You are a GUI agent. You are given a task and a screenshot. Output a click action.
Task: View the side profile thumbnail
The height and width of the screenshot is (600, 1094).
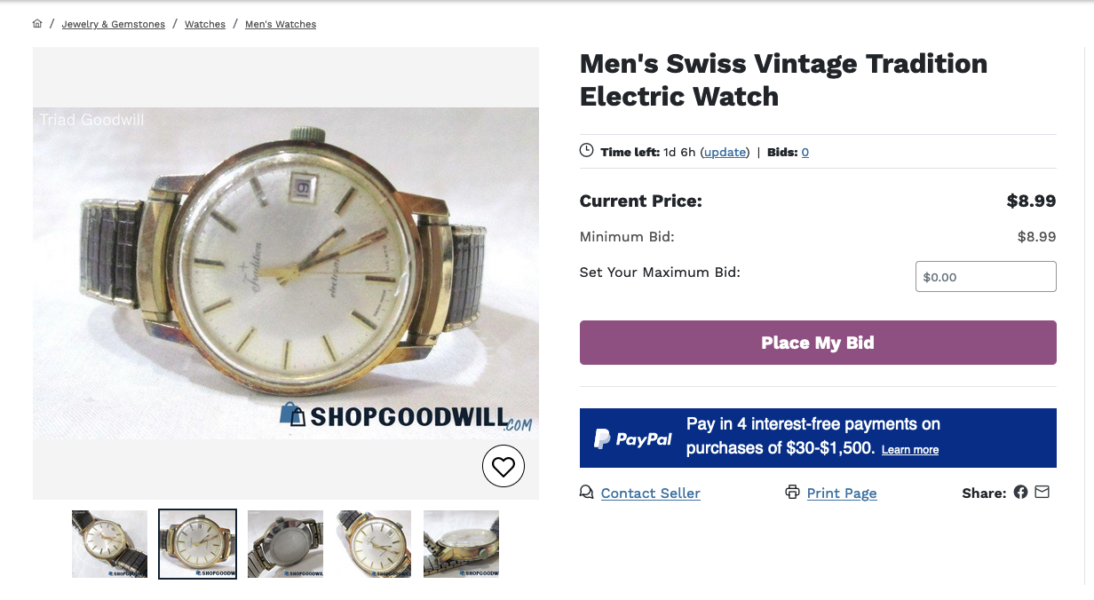click(461, 544)
